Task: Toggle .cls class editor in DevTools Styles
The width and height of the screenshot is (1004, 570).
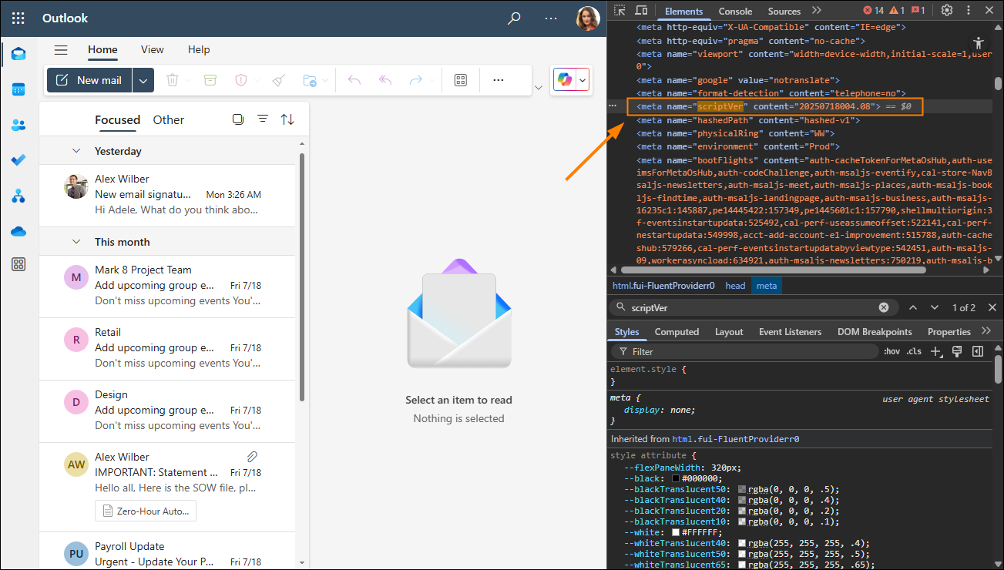Action: pos(912,350)
